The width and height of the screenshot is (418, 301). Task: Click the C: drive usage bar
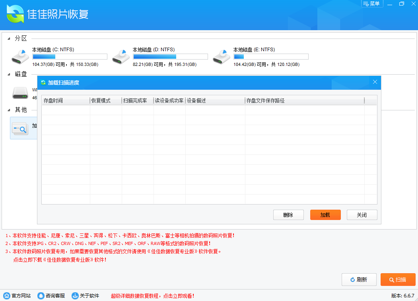(x=70, y=57)
